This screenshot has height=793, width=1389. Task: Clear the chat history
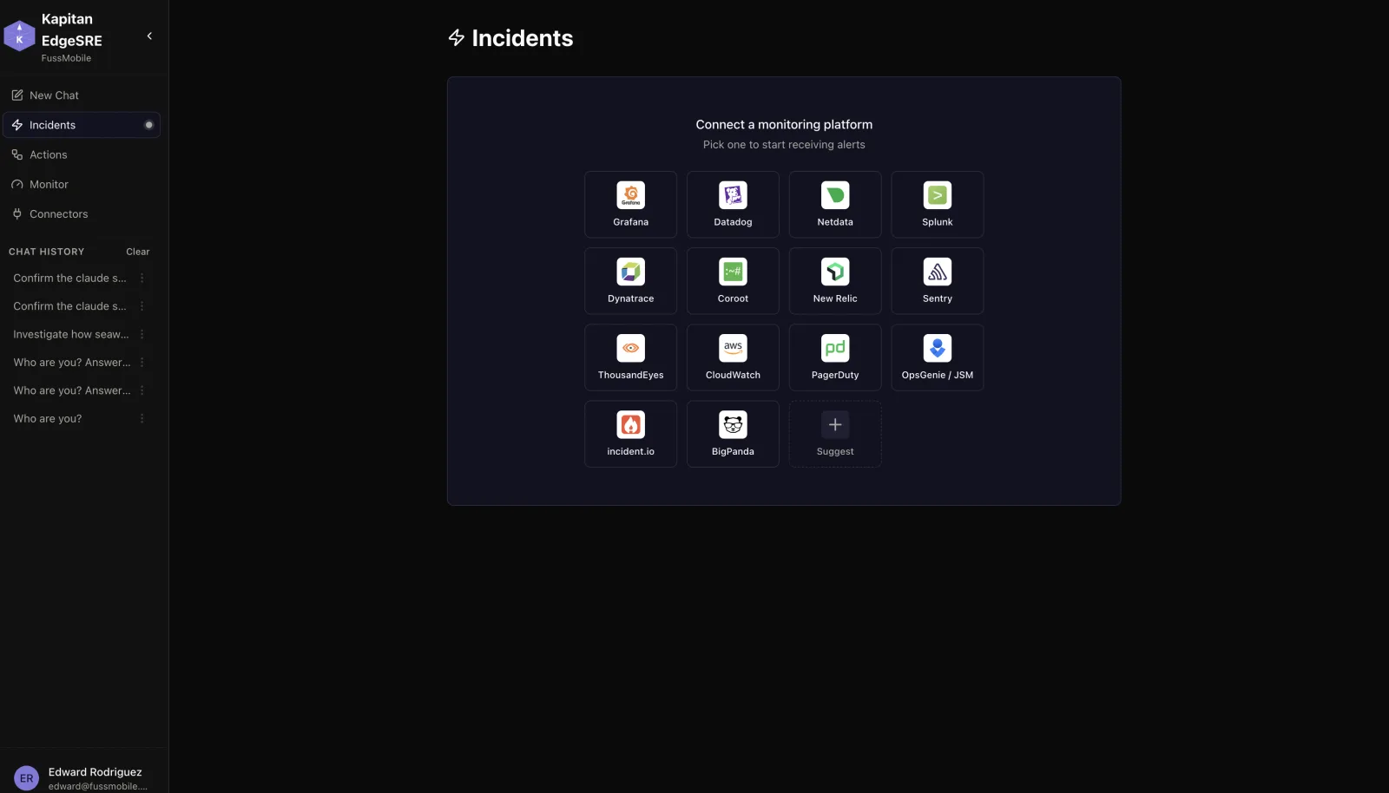(138, 252)
